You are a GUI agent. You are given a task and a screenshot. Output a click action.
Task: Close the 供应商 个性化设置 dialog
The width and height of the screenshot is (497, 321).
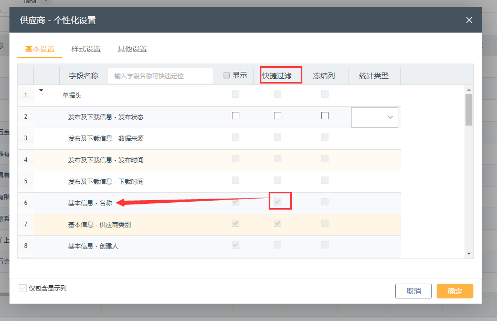[469, 20]
